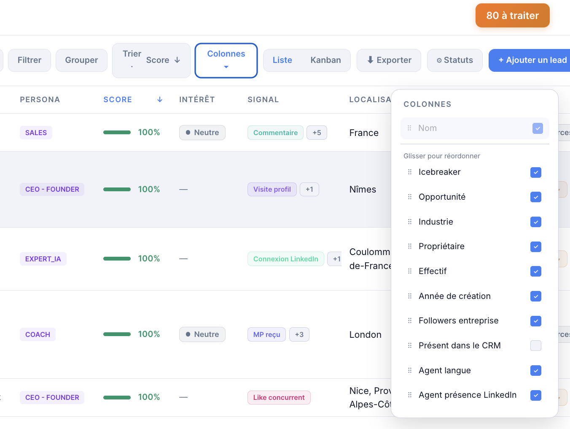The width and height of the screenshot is (570, 429).
Task: Collapse the Colonnes dropdown
Action: [226, 60]
